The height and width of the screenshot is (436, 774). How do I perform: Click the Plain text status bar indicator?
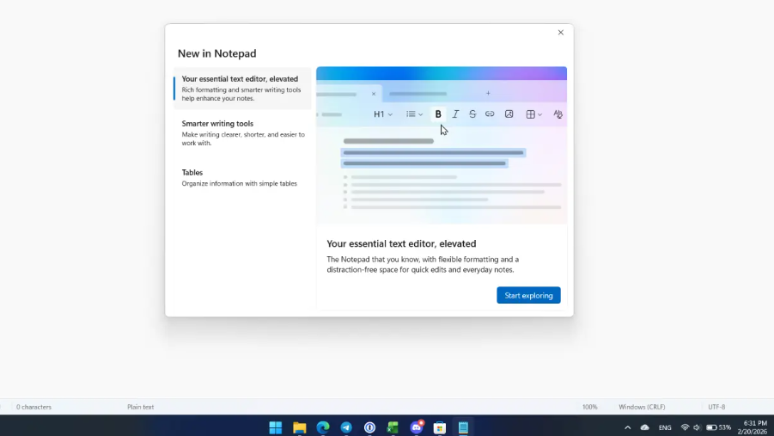click(141, 407)
